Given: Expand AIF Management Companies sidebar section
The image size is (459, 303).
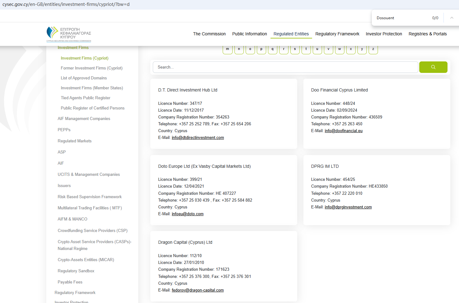Looking at the screenshot, I should pyautogui.click(x=84, y=119).
